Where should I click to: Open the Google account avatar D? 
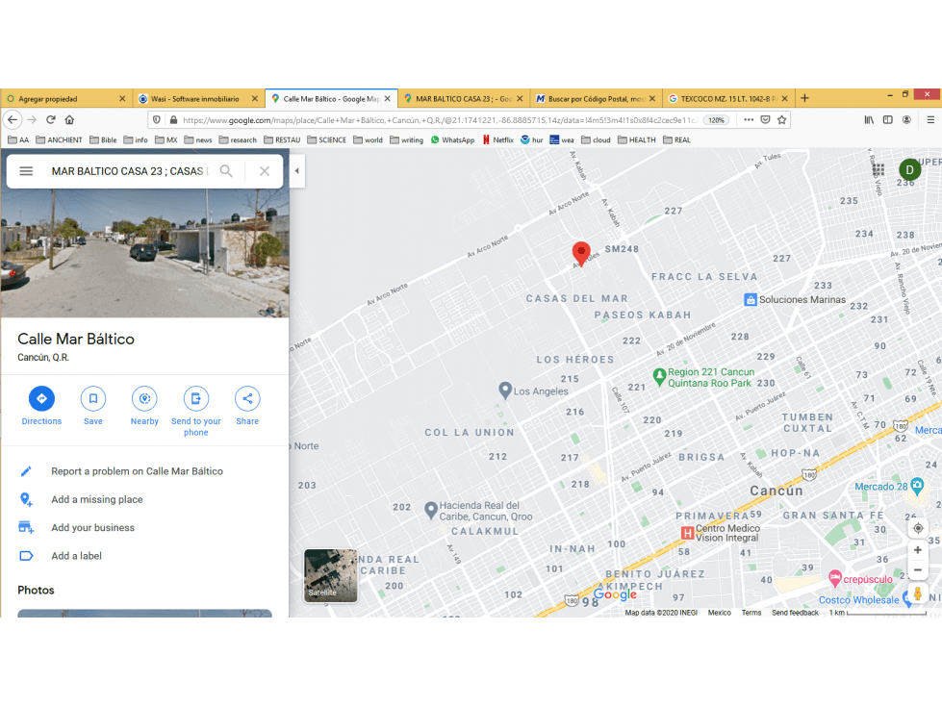click(909, 170)
